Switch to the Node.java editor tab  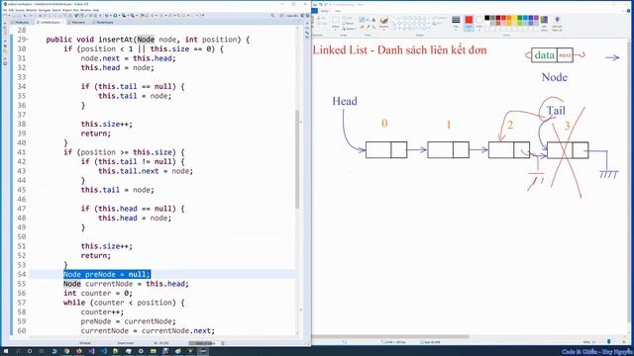tap(22, 22)
